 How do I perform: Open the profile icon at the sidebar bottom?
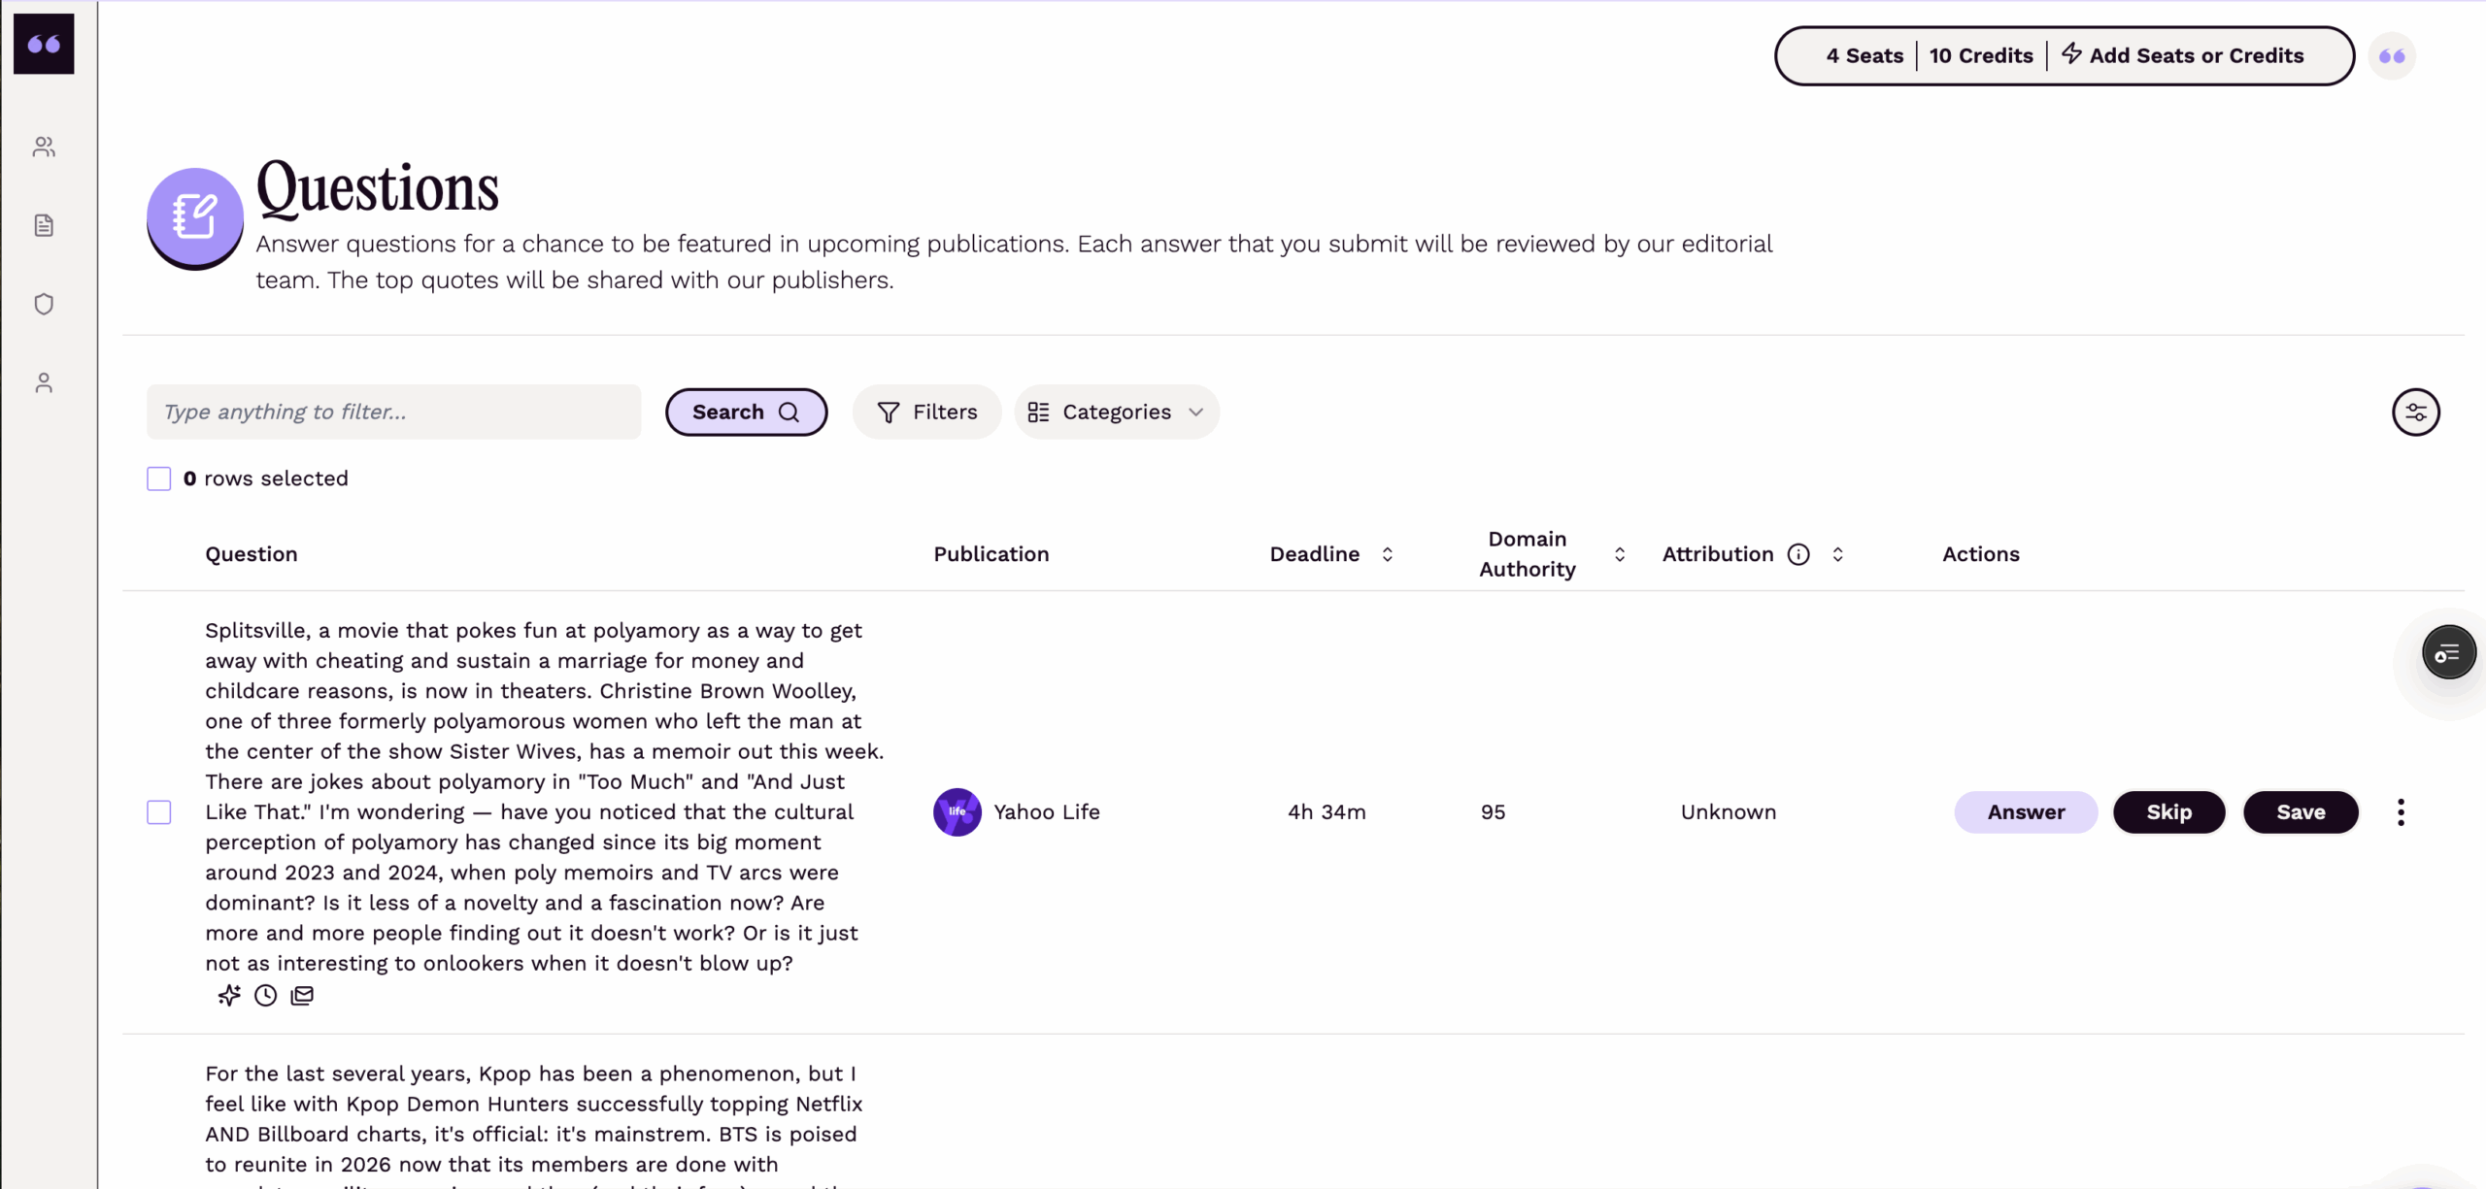point(43,381)
